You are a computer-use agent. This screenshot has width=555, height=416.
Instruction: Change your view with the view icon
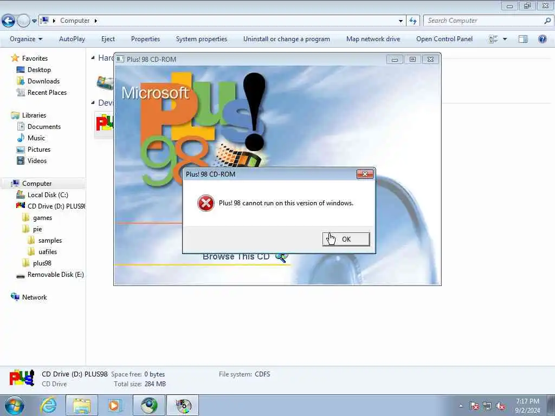[493, 39]
